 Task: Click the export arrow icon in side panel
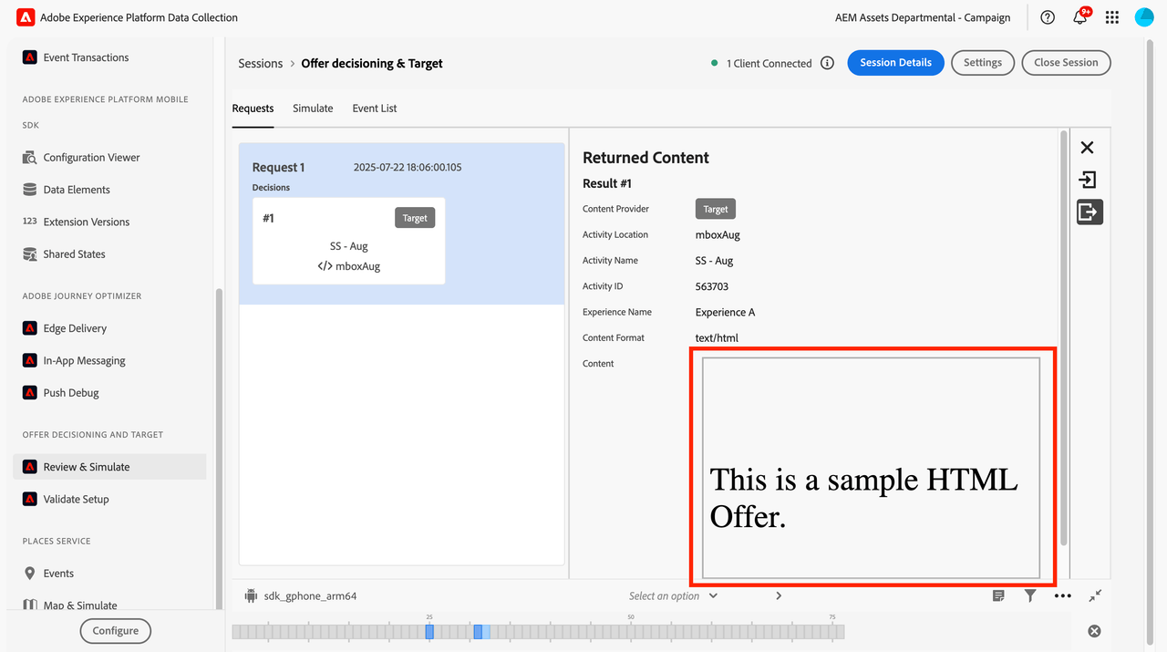[1089, 212]
